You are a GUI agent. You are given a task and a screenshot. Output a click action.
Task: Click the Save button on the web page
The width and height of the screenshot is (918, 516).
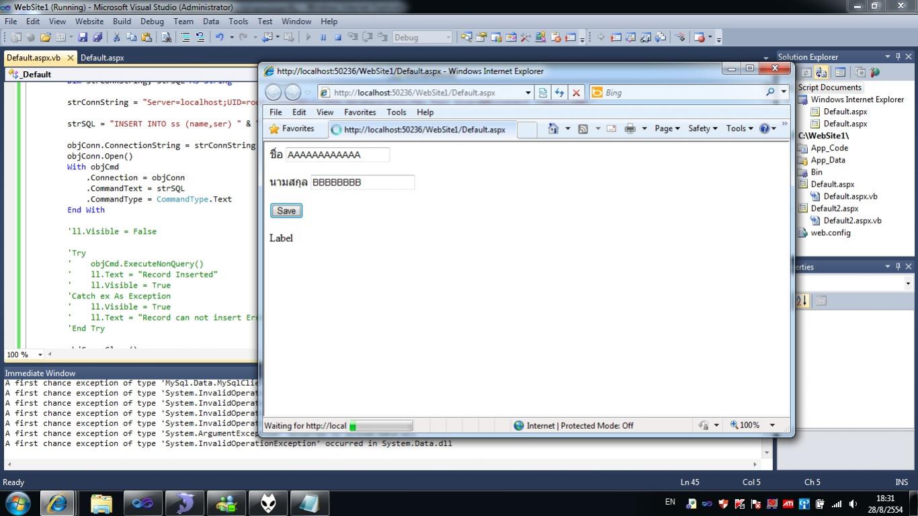pyautogui.click(x=286, y=211)
